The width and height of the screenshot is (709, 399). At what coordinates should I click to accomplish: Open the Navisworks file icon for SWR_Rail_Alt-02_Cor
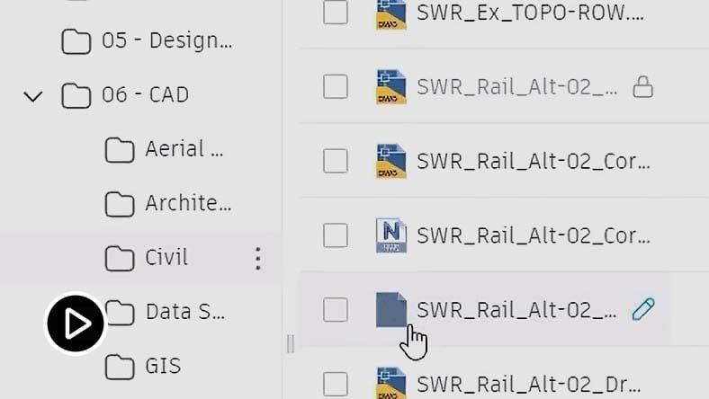point(391,235)
